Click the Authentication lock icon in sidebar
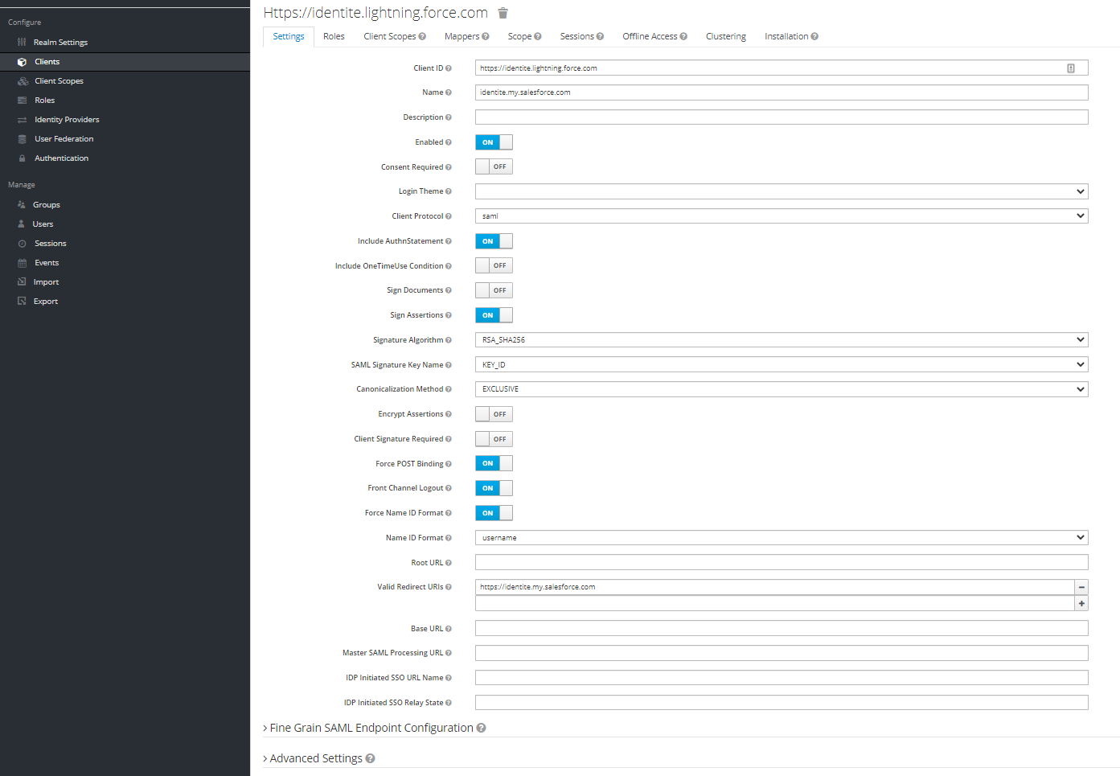 click(22, 158)
